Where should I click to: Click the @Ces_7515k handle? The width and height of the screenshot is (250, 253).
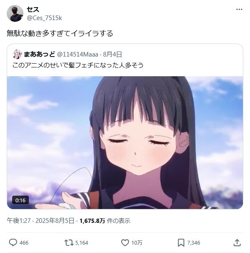tap(44, 18)
